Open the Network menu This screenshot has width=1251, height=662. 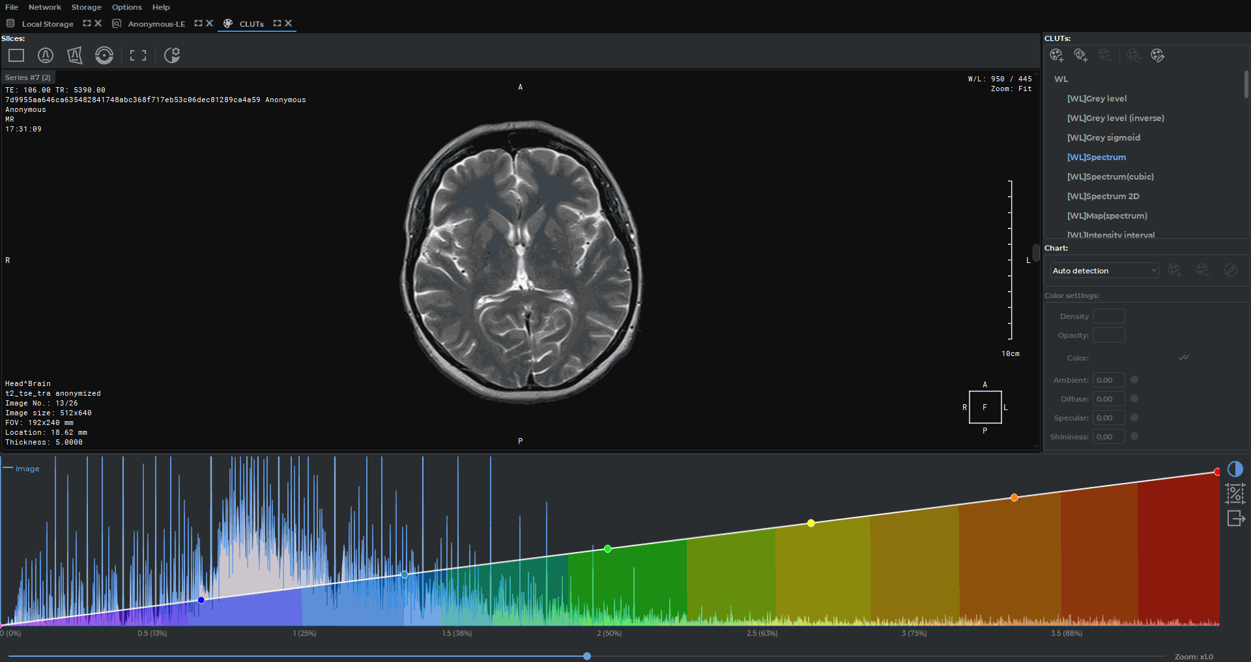pos(45,7)
